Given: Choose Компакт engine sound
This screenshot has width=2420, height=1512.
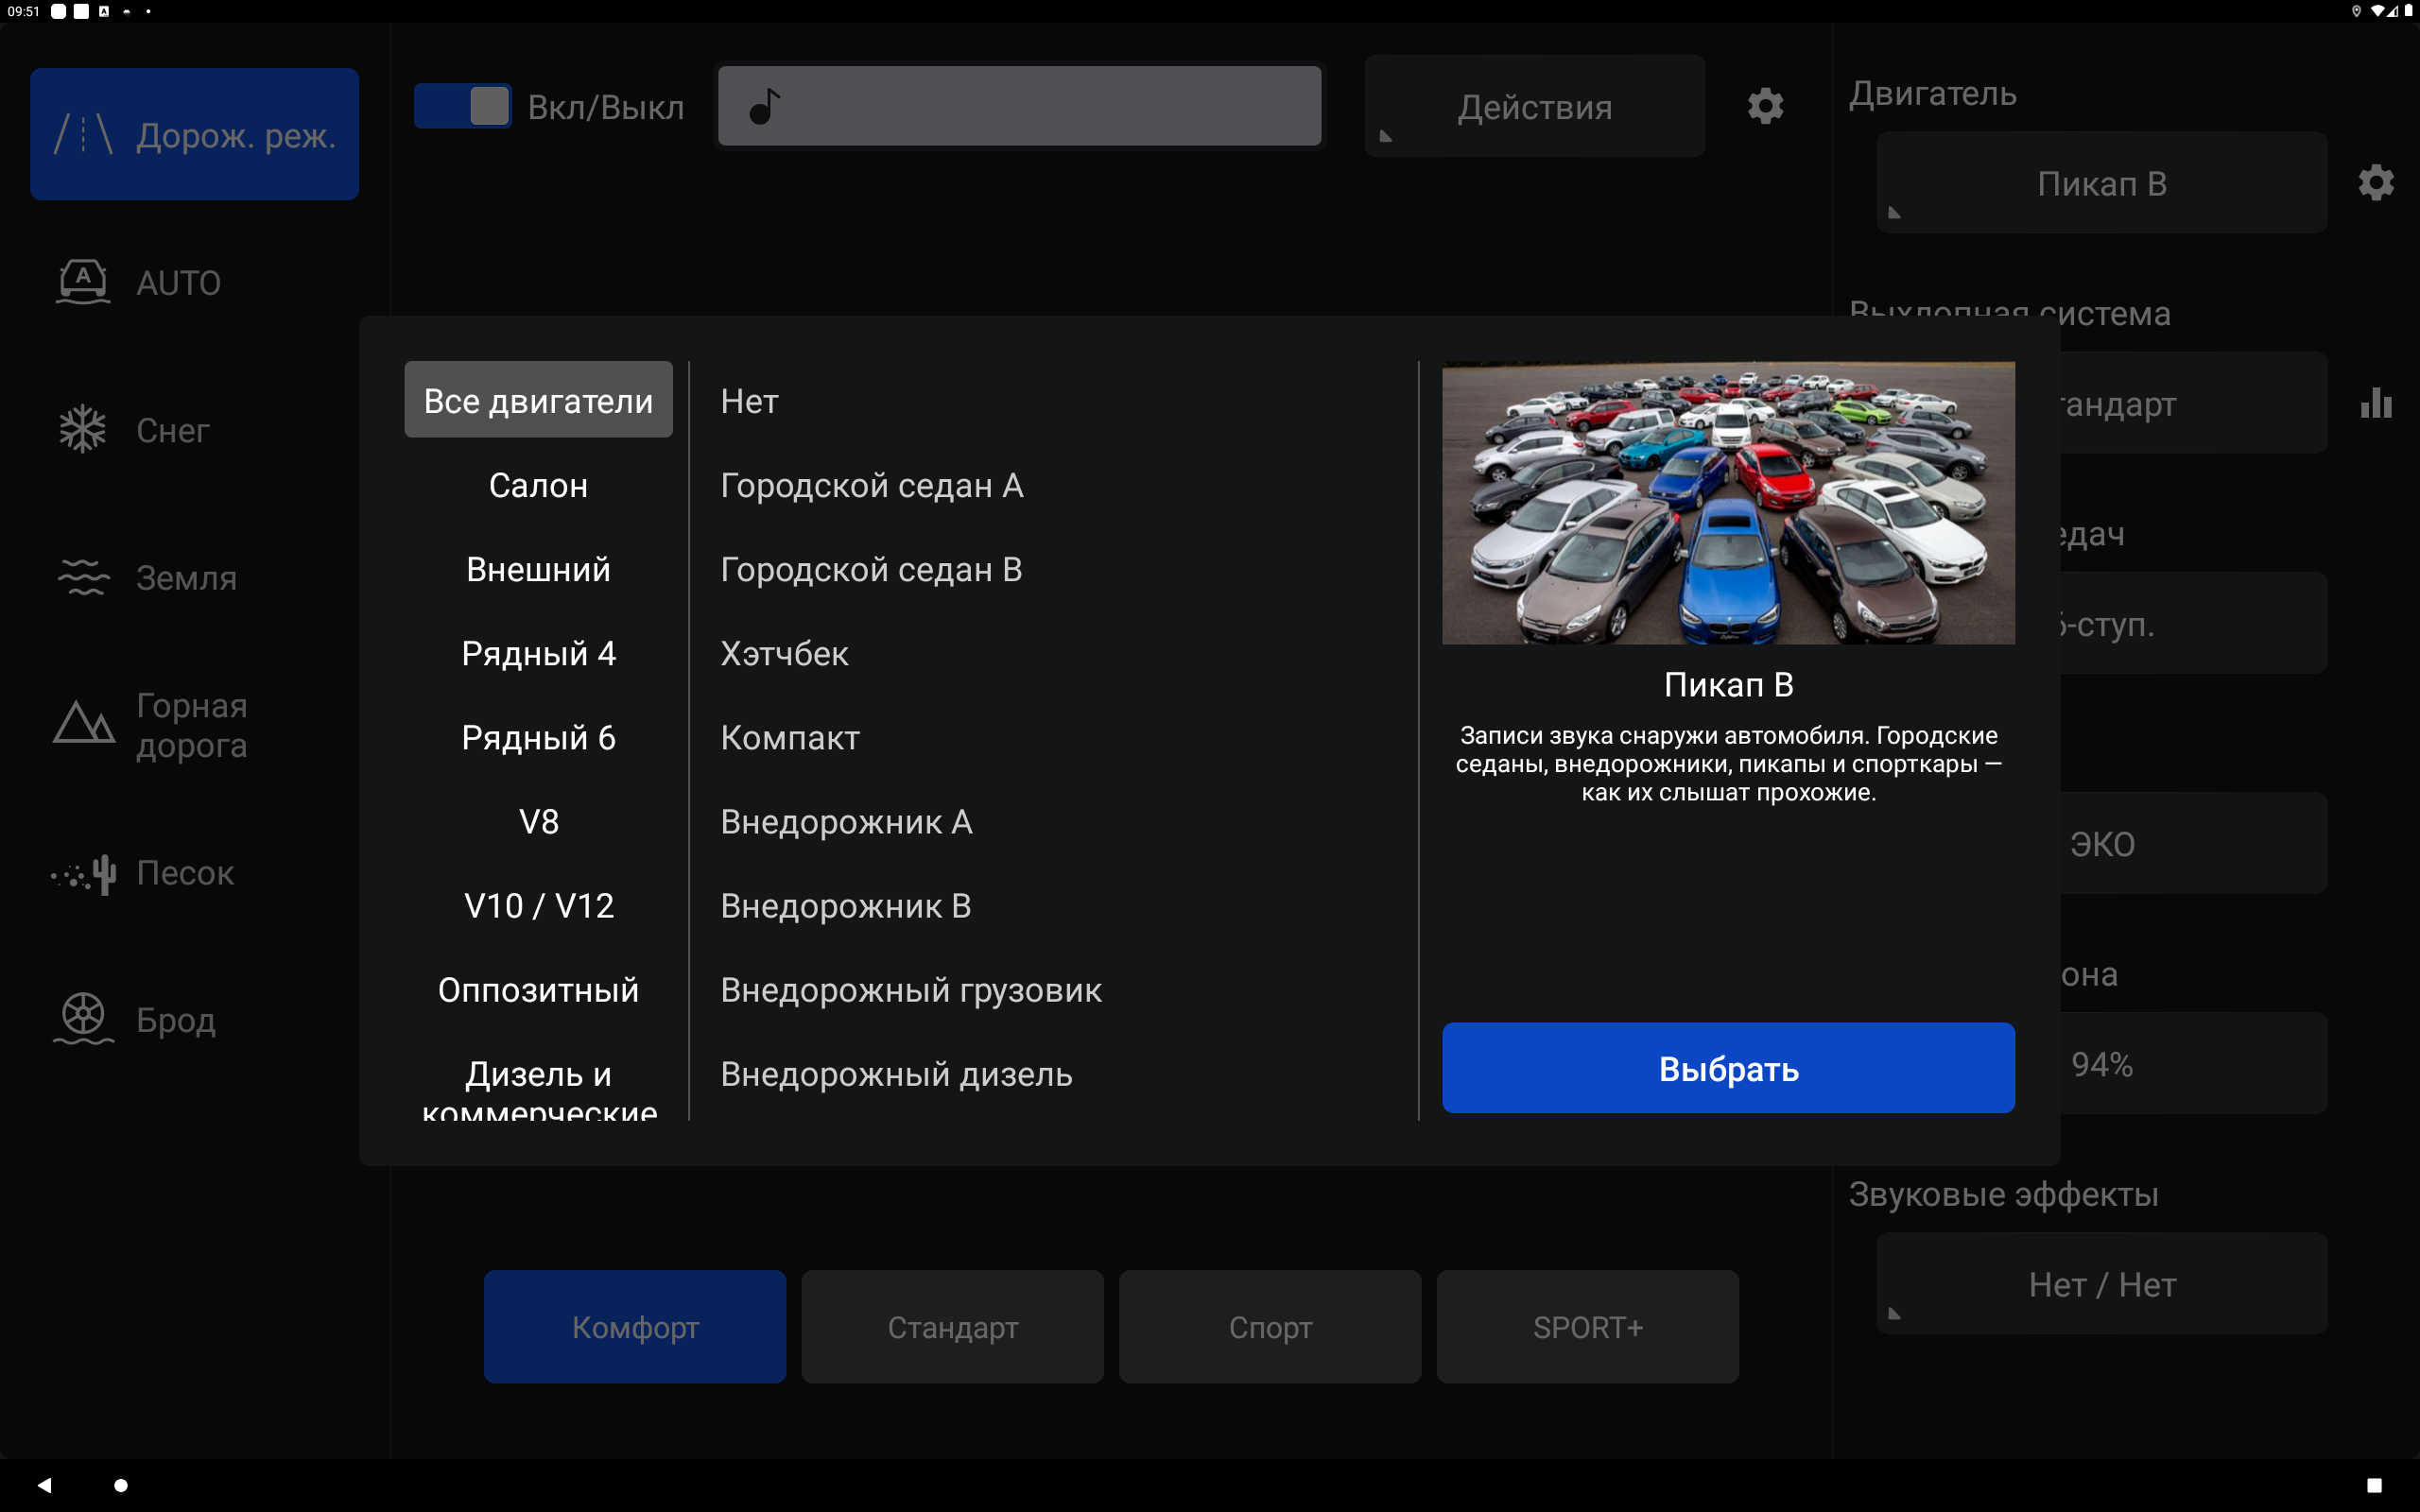Looking at the screenshot, I should point(1056,737).
